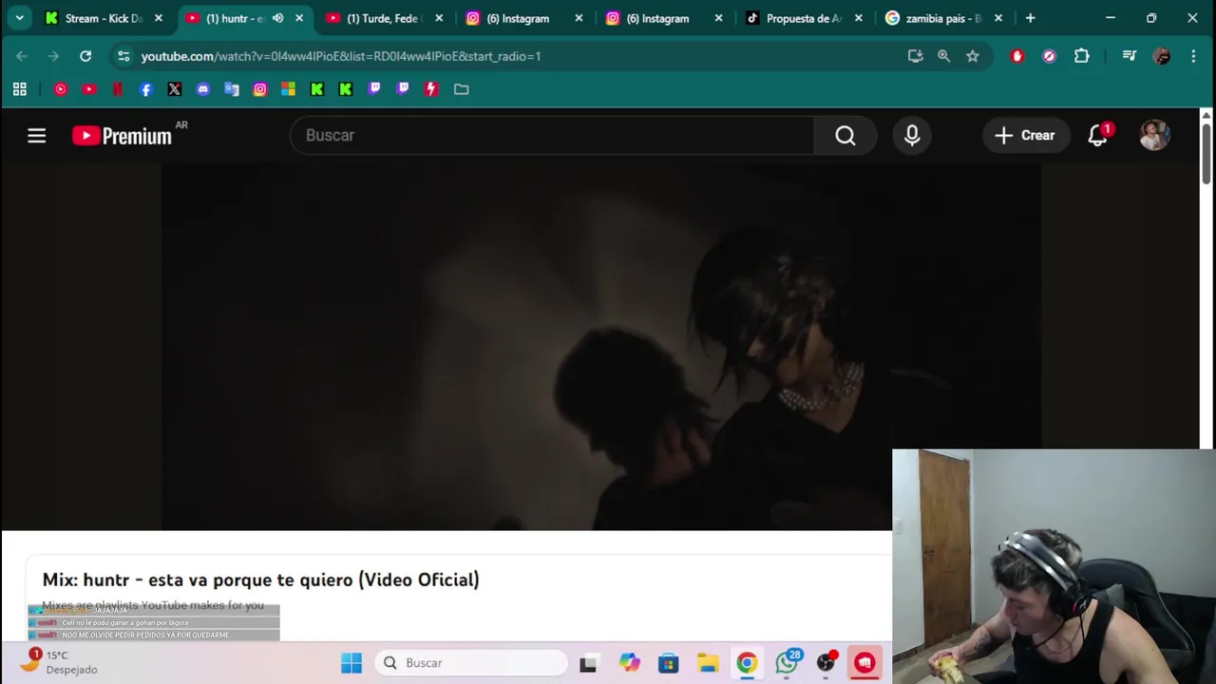Screen dimensions: 1216x684
Task: Close the zamibia pais tab
Action: point(998,18)
